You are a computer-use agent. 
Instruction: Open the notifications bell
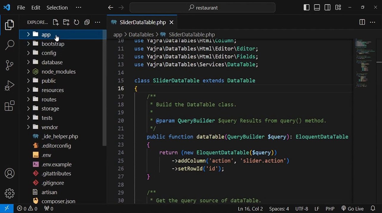coord(373,209)
